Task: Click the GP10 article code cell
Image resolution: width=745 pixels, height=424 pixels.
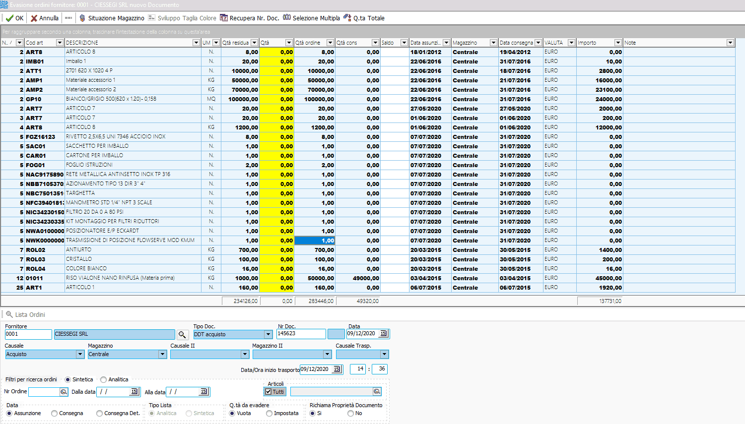Action: (x=45, y=99)
